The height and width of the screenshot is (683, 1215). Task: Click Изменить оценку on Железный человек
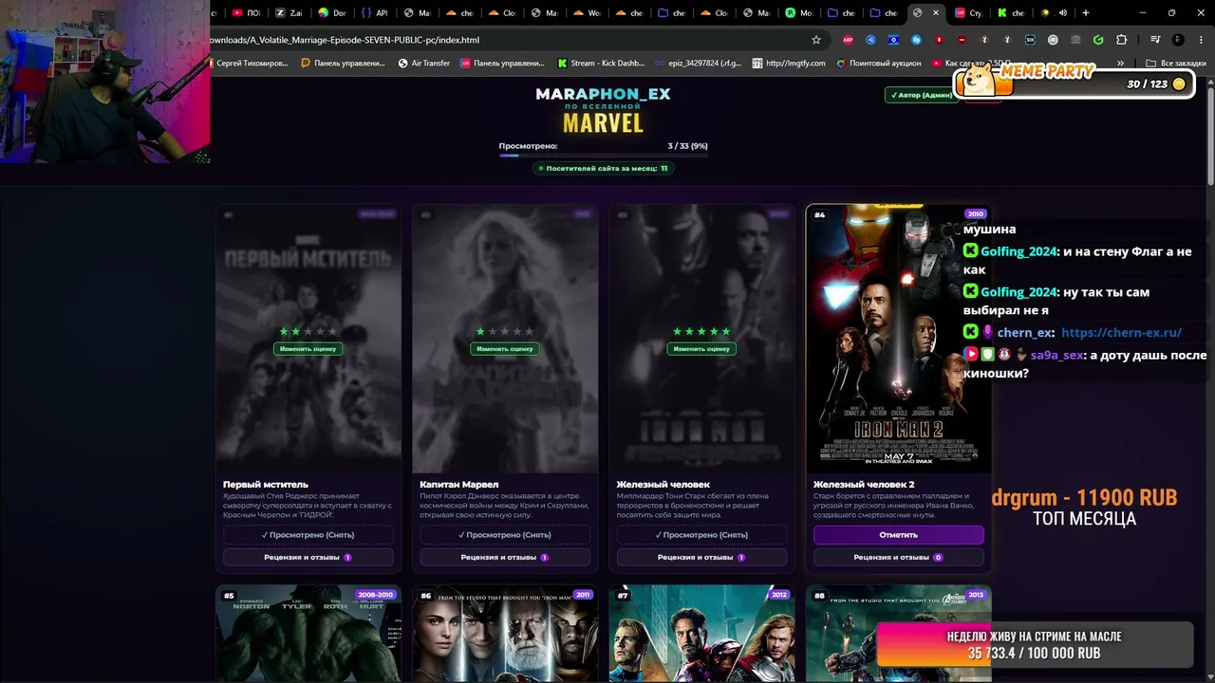(701, 348)
